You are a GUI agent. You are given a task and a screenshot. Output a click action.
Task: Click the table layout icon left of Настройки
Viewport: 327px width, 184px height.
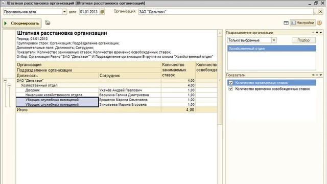[286, 22]
